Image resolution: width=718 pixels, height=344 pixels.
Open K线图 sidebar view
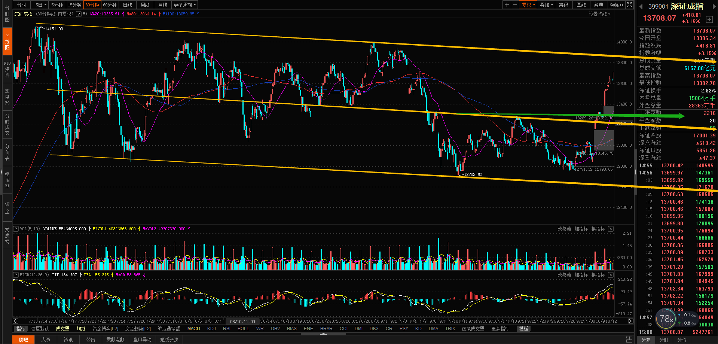click(7, 41)
